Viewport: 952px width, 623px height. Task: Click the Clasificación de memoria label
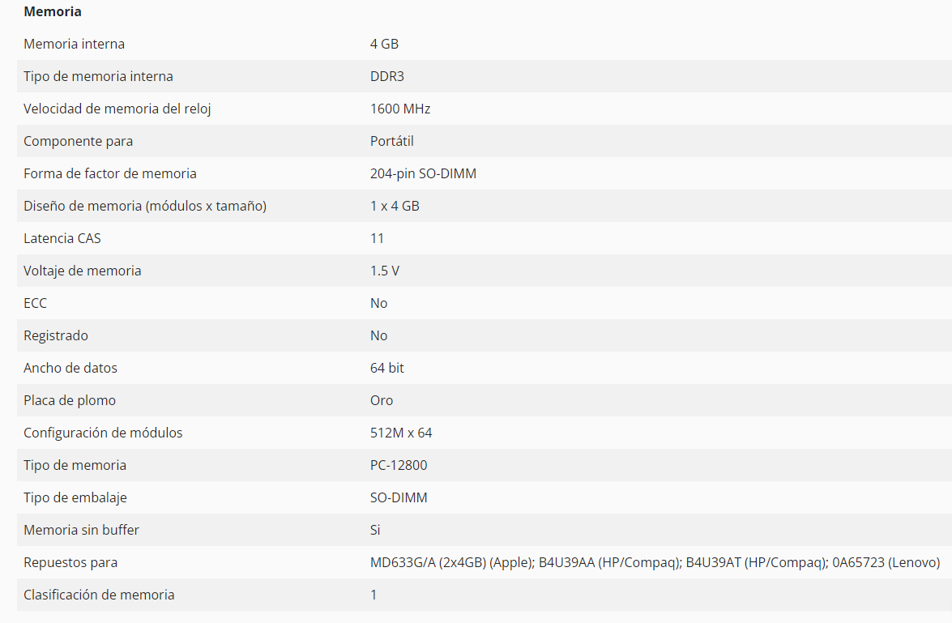[x=99, y=595]
